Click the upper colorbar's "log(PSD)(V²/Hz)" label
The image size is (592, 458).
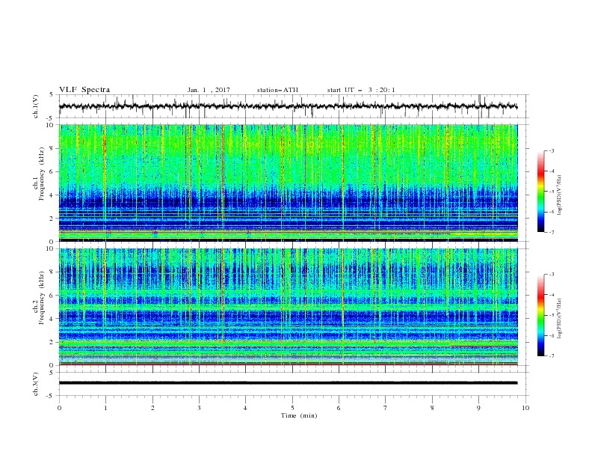click(559, 195)
